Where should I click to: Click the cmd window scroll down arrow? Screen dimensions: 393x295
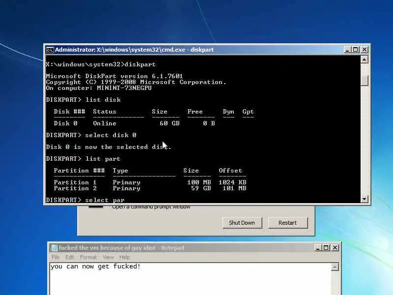point(364,199)
